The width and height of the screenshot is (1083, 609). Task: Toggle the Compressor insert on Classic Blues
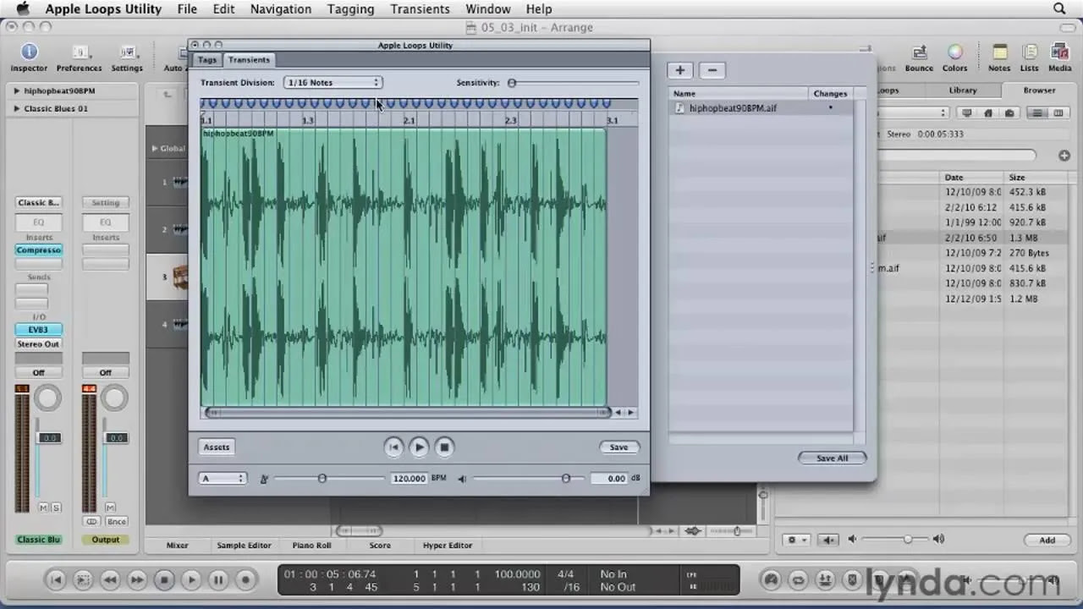pyautogui.click(x=38, y=250)
